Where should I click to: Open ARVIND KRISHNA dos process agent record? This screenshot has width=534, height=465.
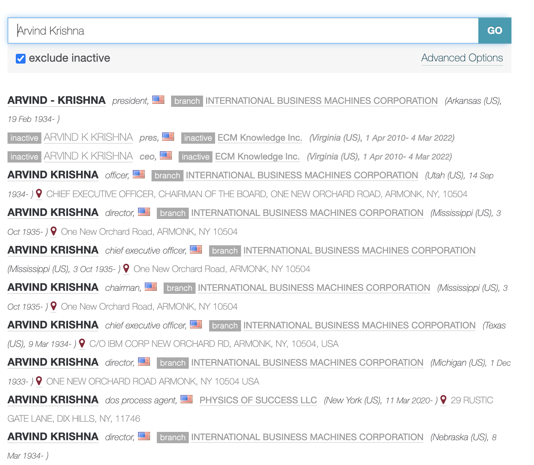[x=53, y=400]
